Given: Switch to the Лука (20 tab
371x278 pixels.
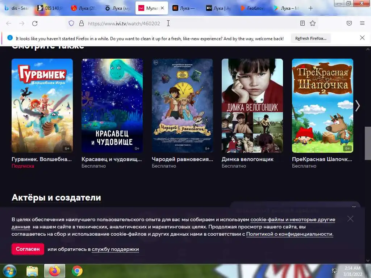Looking at the screenshot, I should coord(84,8).
